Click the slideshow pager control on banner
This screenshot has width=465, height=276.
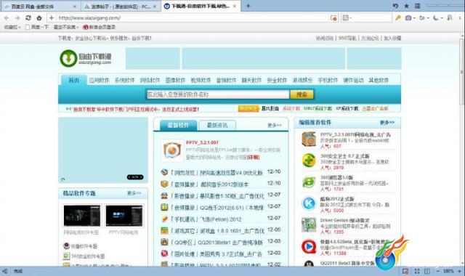coord(135,177)
